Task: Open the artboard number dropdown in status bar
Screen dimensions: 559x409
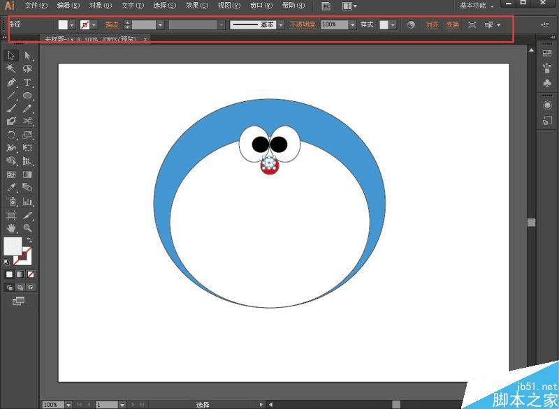Action: (x=122, y=405)
